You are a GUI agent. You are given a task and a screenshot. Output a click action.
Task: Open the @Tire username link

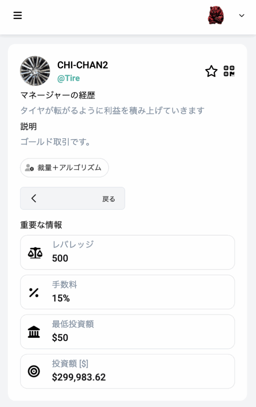coord(68,78)
